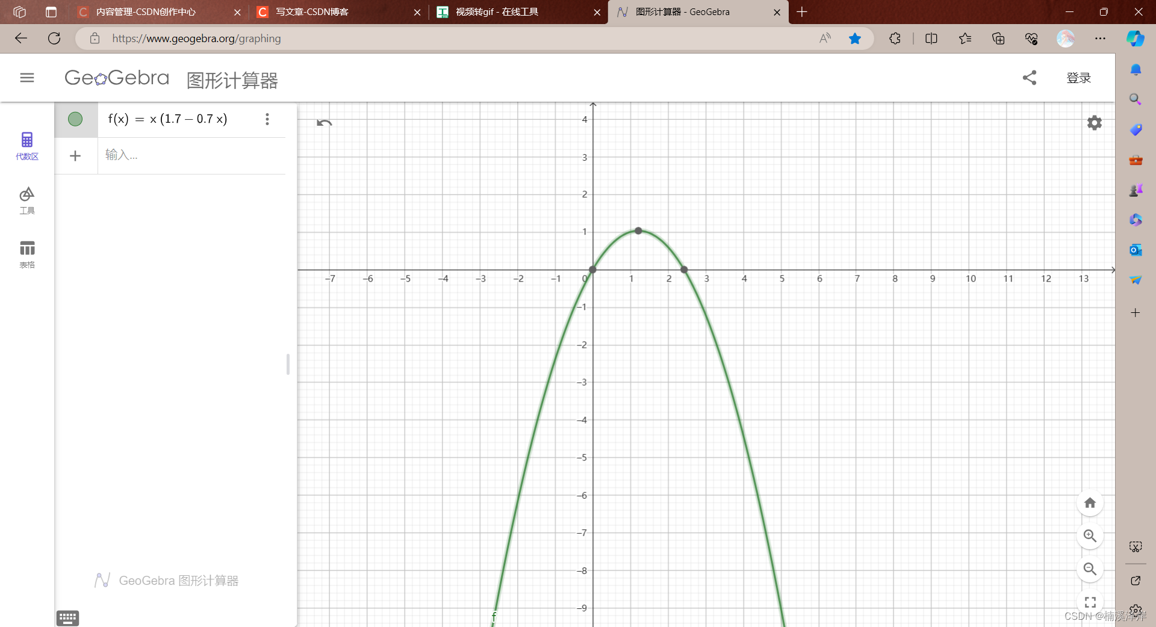Image resolution: width=1156 pixels, height=627 pixels.
Task: View site information lock icon
Action: [95, 39]
